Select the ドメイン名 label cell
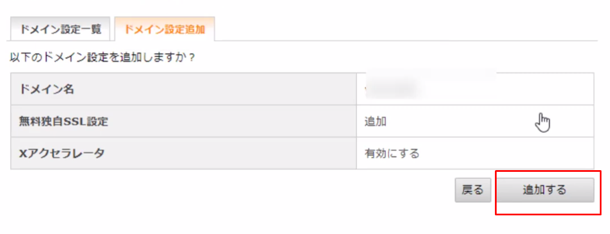Image resolution: width=610 pixels, height=234 pixels. (x=183, y=89)
